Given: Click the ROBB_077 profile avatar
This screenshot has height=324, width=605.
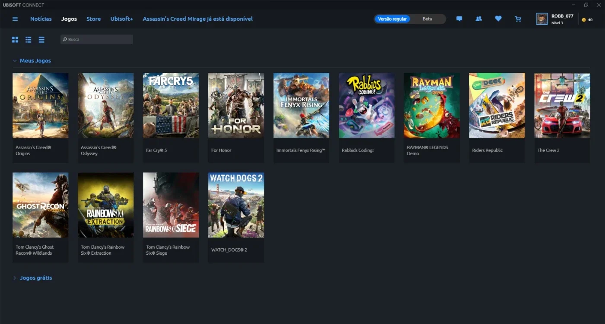Looking at the screenshot, I should click(542, 19).
